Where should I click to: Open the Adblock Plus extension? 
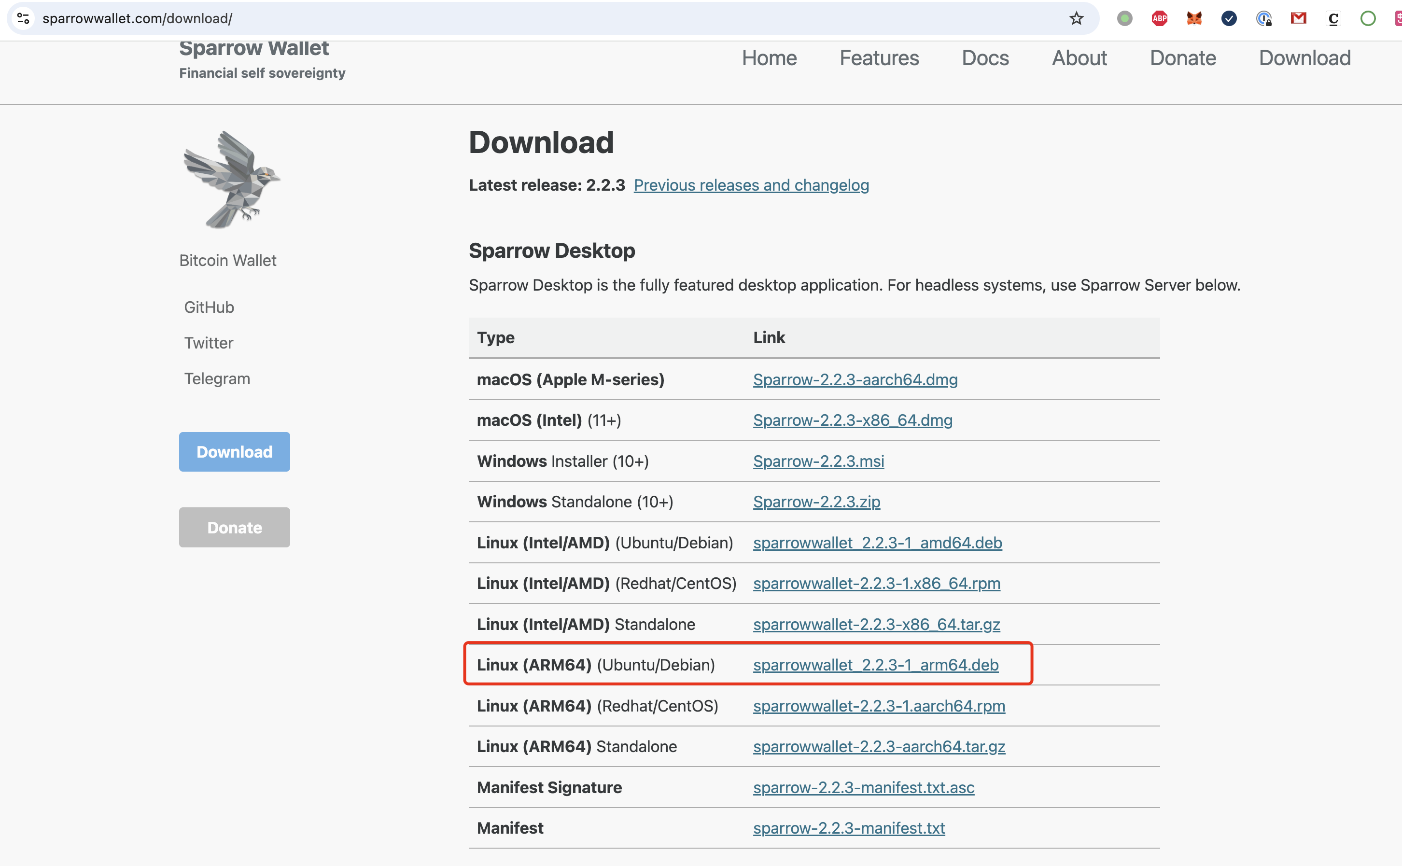pos(1159,18)
